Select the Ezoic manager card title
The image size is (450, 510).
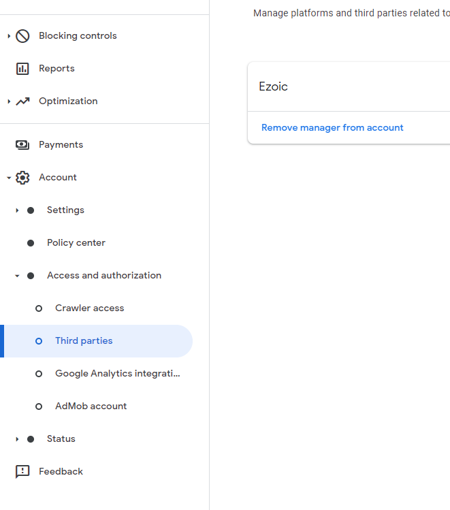tap(274, 87)
